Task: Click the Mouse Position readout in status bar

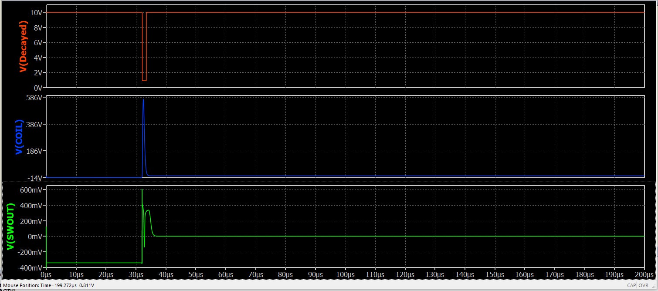Action: (x=49, y=285)
